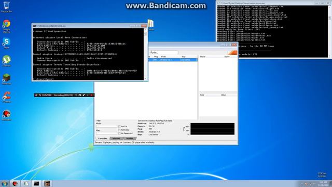Stop recording with the red Bandicam button
This screenshot has width=332, height=187.
[91, 95]
